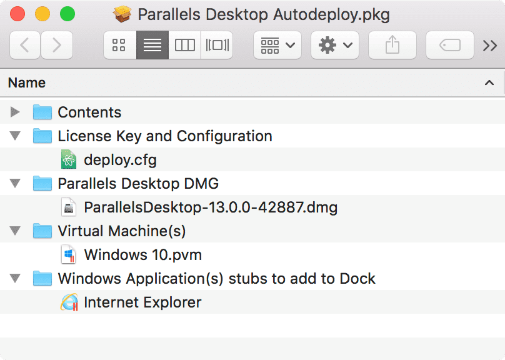Select the Contents row label
Screen dimensions: 505x360
89,112
